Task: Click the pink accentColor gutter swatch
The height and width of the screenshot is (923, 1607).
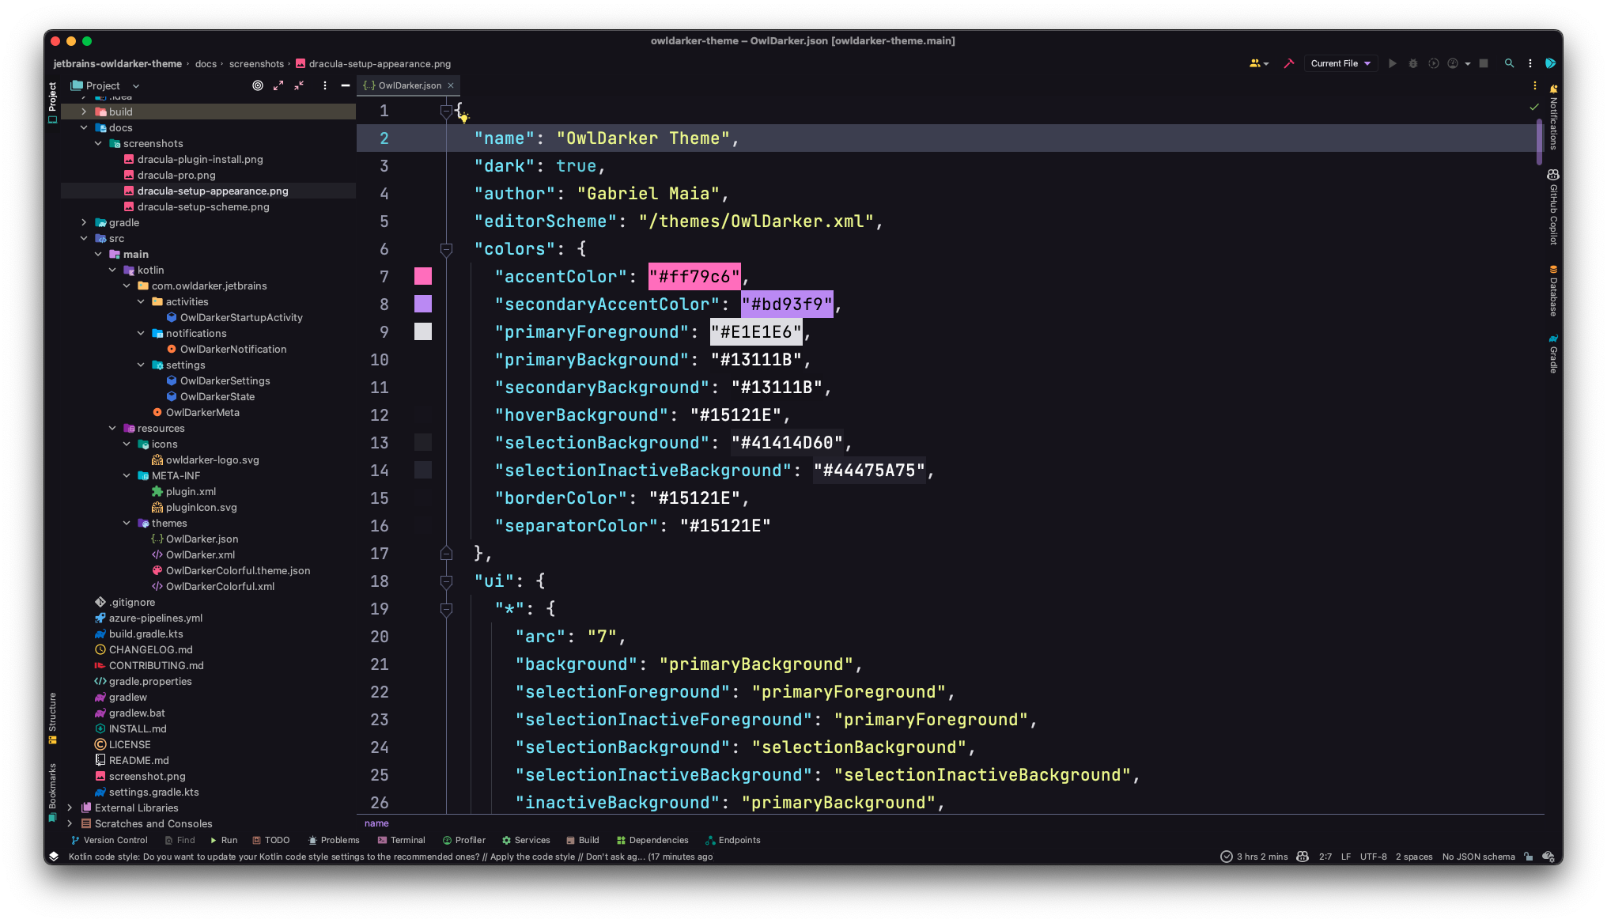Action: (423, 276)
